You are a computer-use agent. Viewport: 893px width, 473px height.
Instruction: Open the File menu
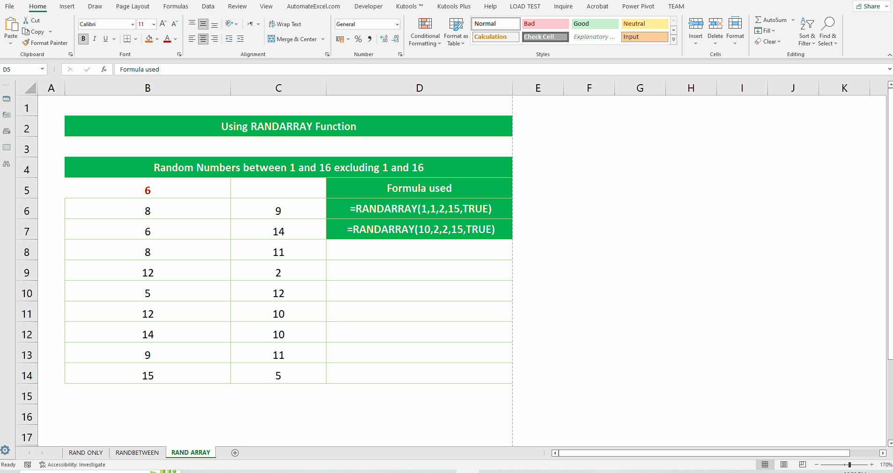tap(9, 6)
